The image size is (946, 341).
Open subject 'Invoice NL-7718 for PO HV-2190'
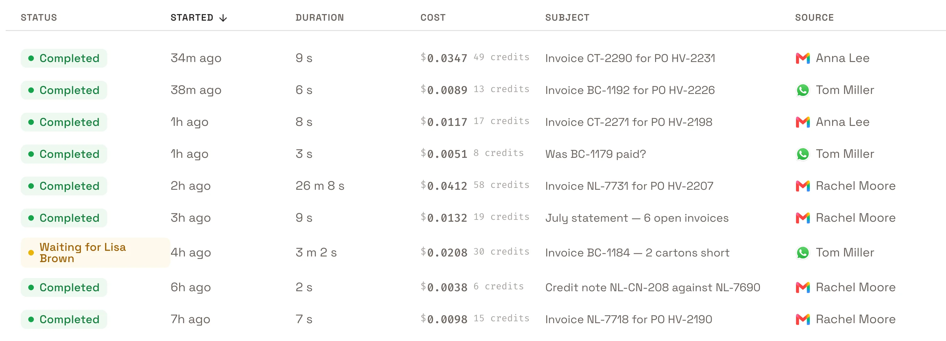click(629, 319)
